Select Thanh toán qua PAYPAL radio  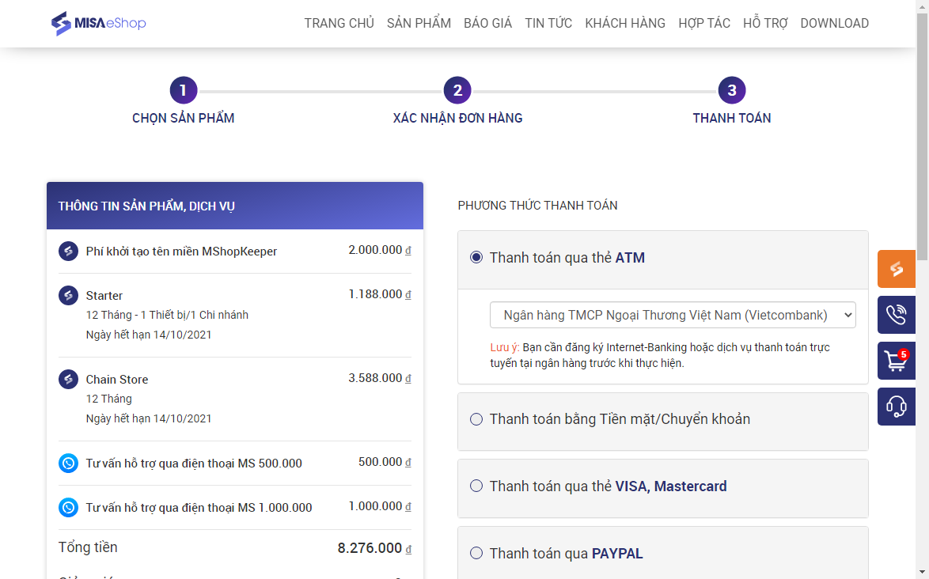pyautogui.click(x=476, y=553)
